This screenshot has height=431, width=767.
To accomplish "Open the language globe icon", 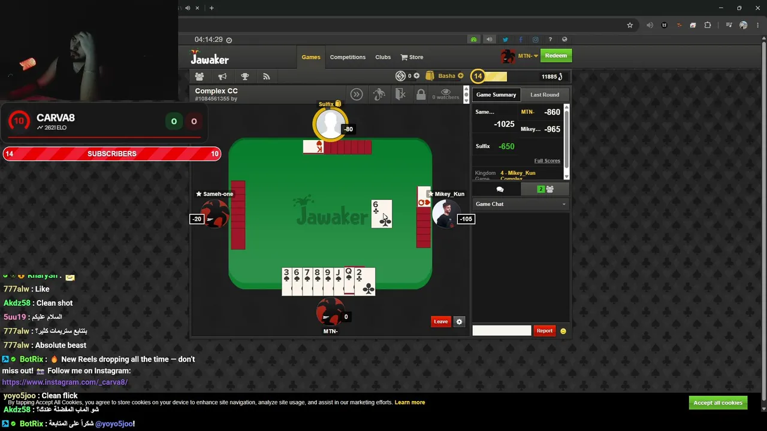I will click(x=564, y=40).
